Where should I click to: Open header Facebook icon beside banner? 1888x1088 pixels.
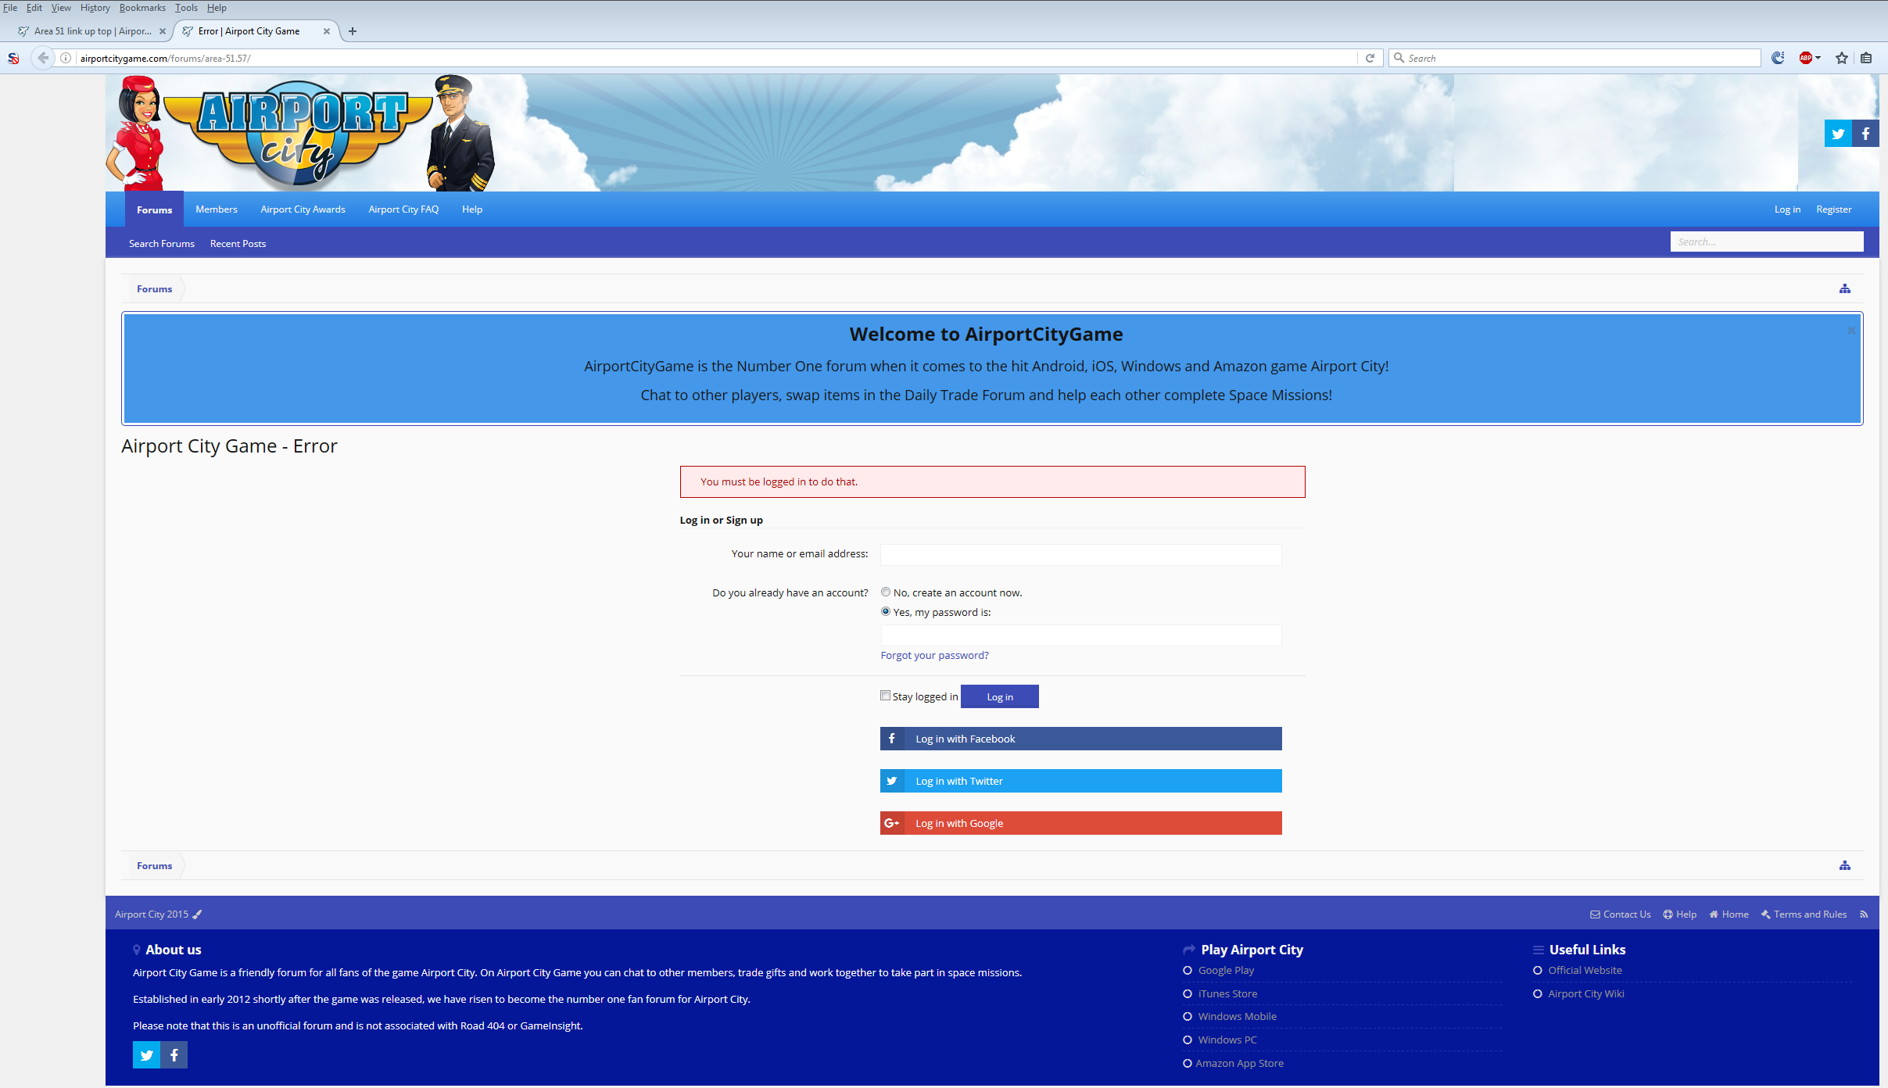click(1865, 134)
